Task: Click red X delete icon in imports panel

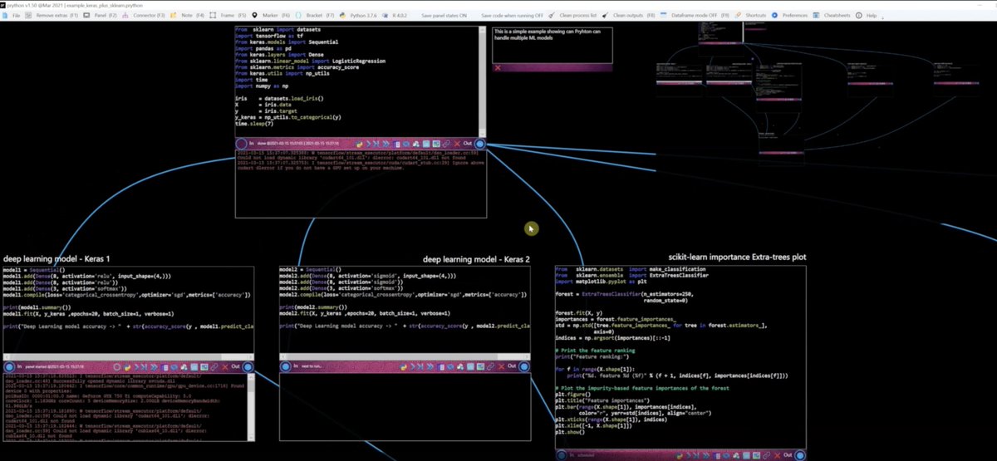Action: pos(457,144)
